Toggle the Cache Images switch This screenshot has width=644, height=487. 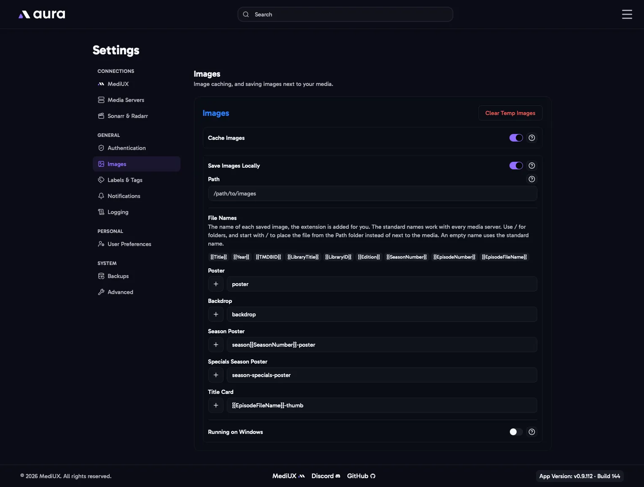coord(516,138)
